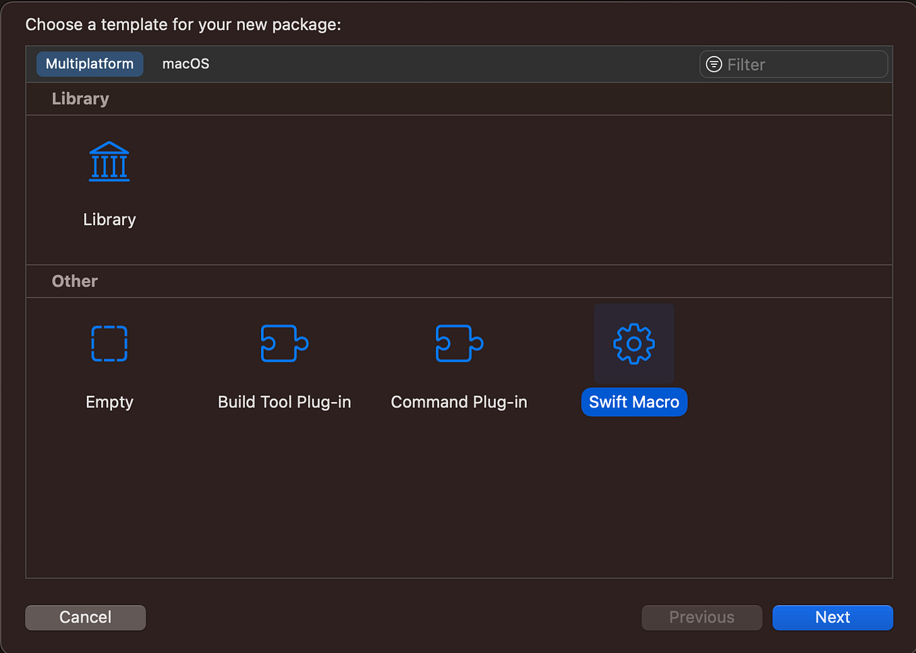Click the bank-style Library icon

point(109,161)
